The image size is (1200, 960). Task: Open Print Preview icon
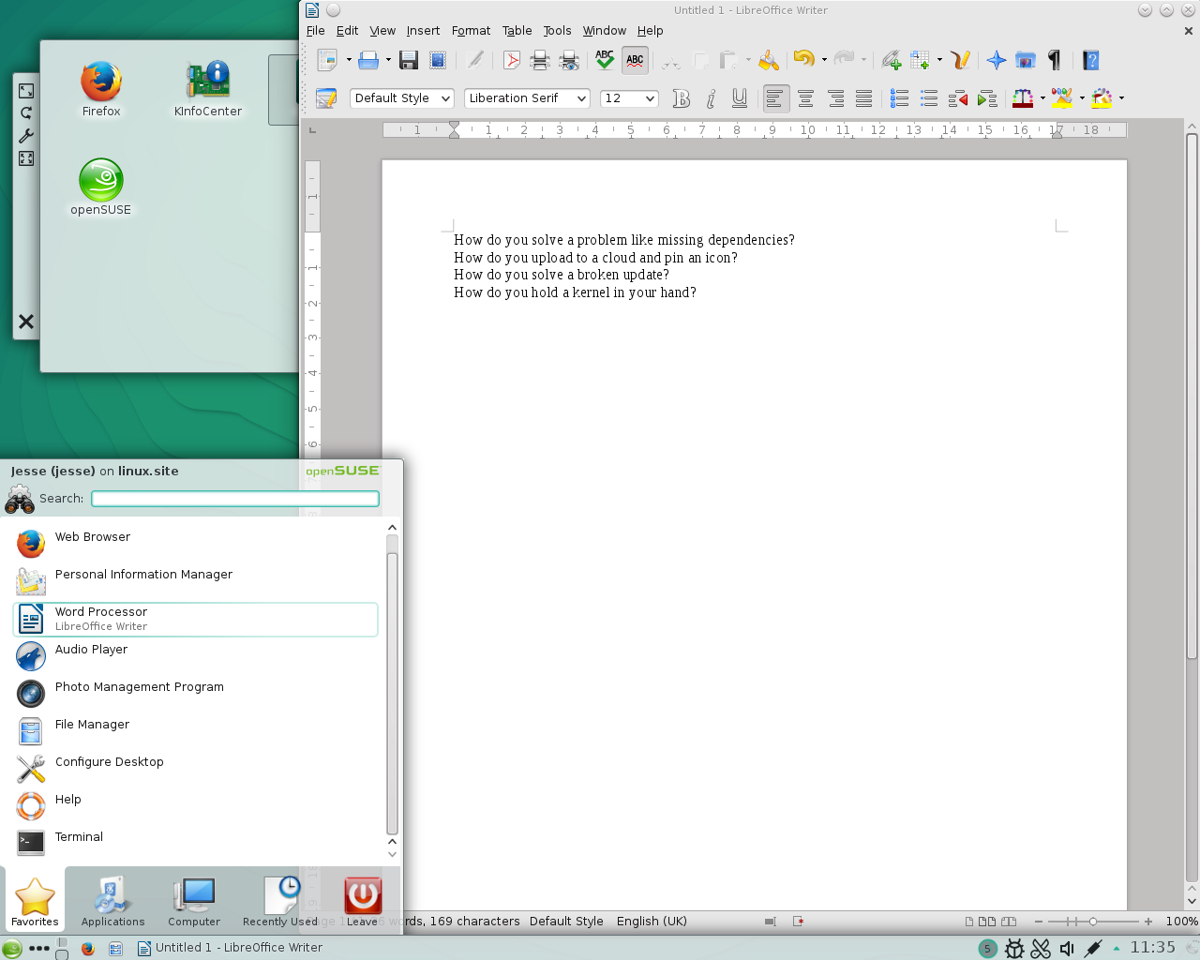point(569,60)
